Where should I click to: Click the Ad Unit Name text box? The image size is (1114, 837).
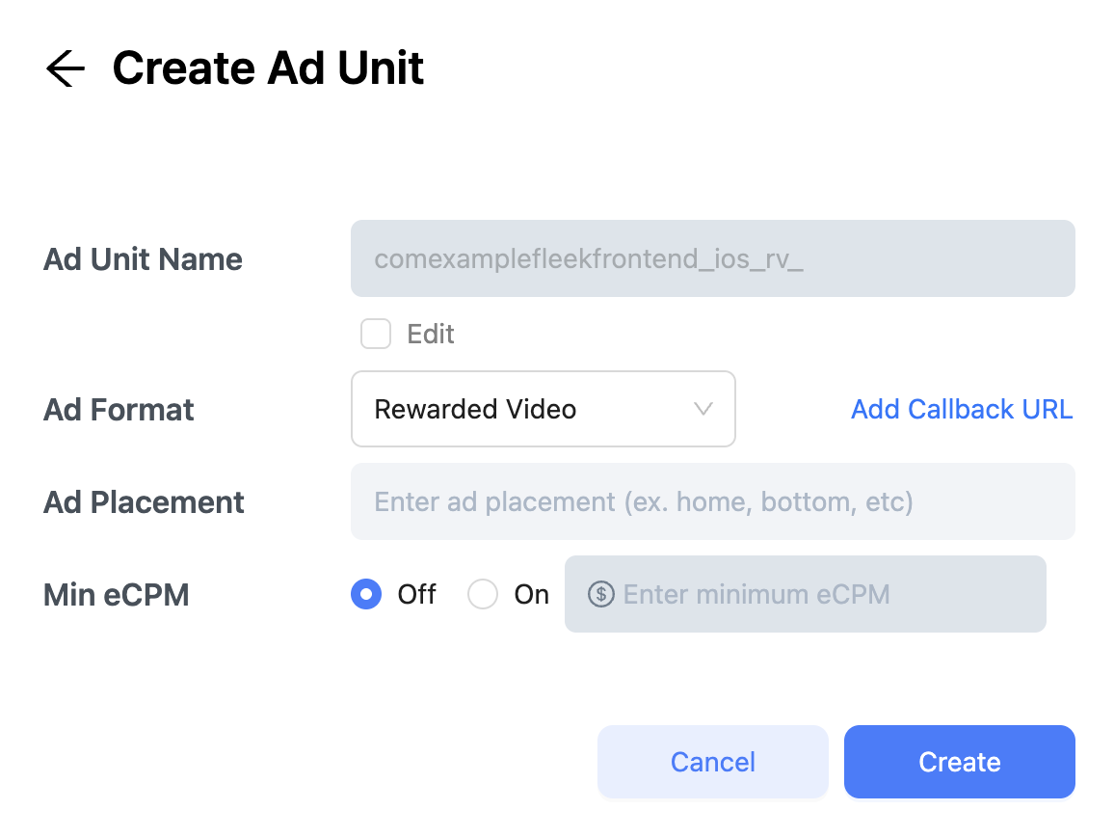(x=712, y=258)
